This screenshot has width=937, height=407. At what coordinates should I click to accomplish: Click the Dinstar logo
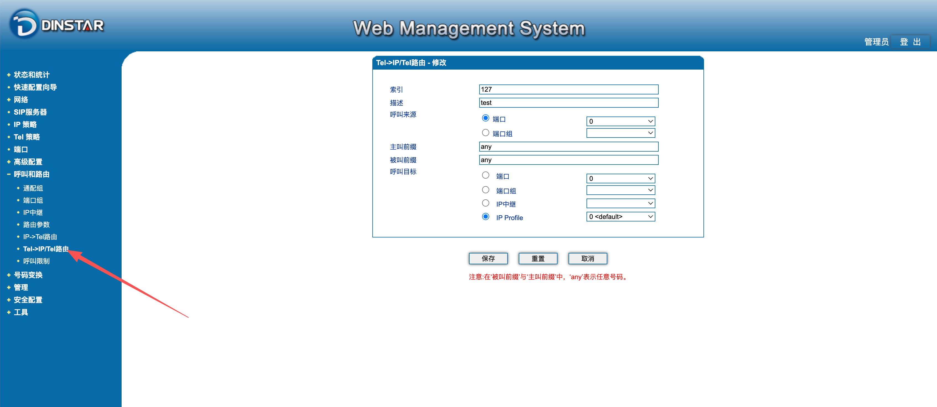57,24
